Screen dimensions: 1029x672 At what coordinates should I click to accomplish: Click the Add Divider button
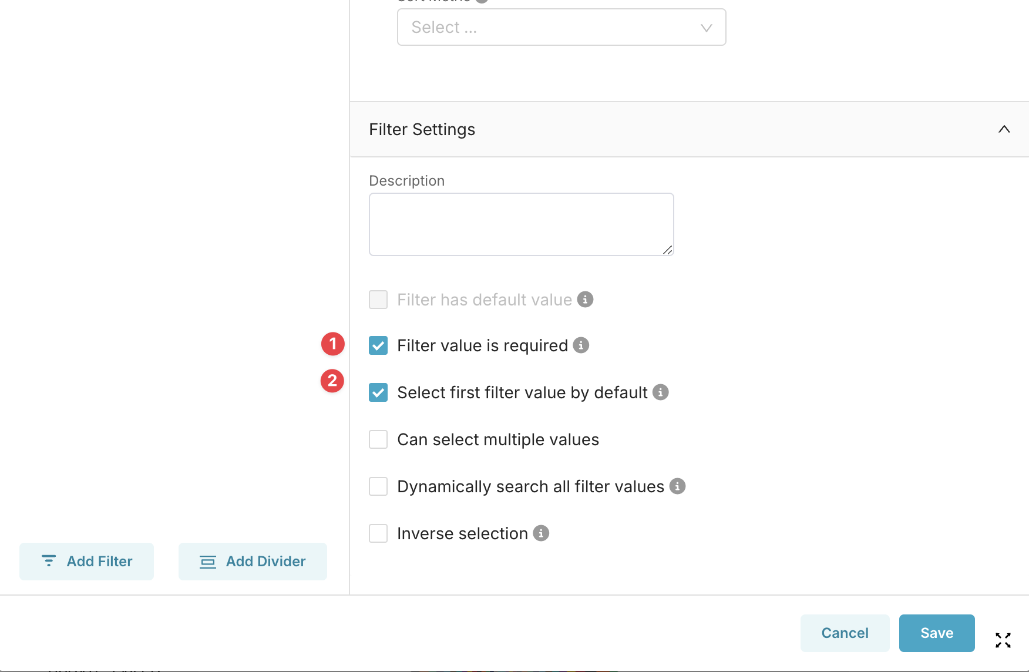coord(253,561)
